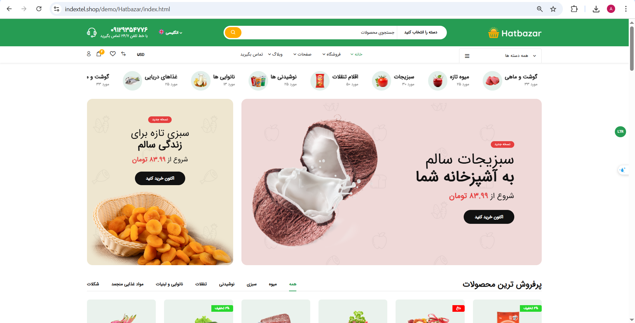The height and width of the screenshot is (323, 635).
Task: Click the orange search magnifier button
Action: pyautogui.click(x=233, y=32)
